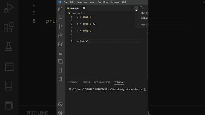Open the Extensions view
205x115 pixels.
60,44
